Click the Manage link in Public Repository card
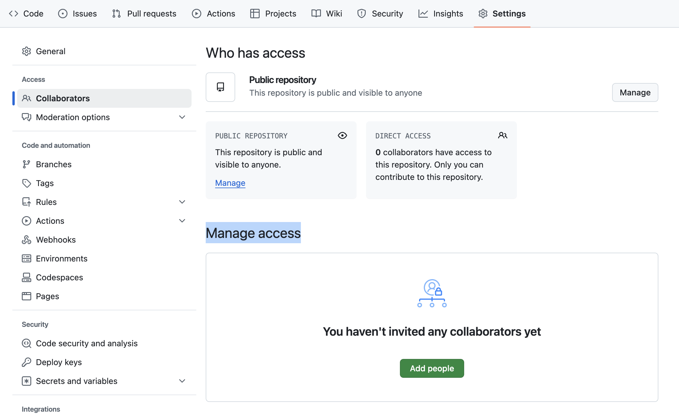This screenshot has height=414, width=679. [230, 183]
